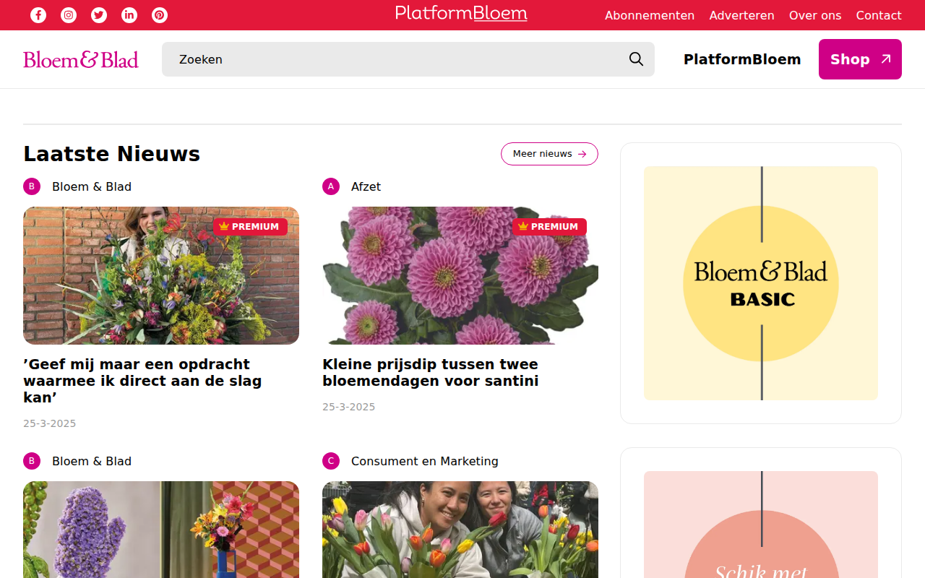Click the B badge above the bouquet article
The image size is (925, 578).
point(32,186)
